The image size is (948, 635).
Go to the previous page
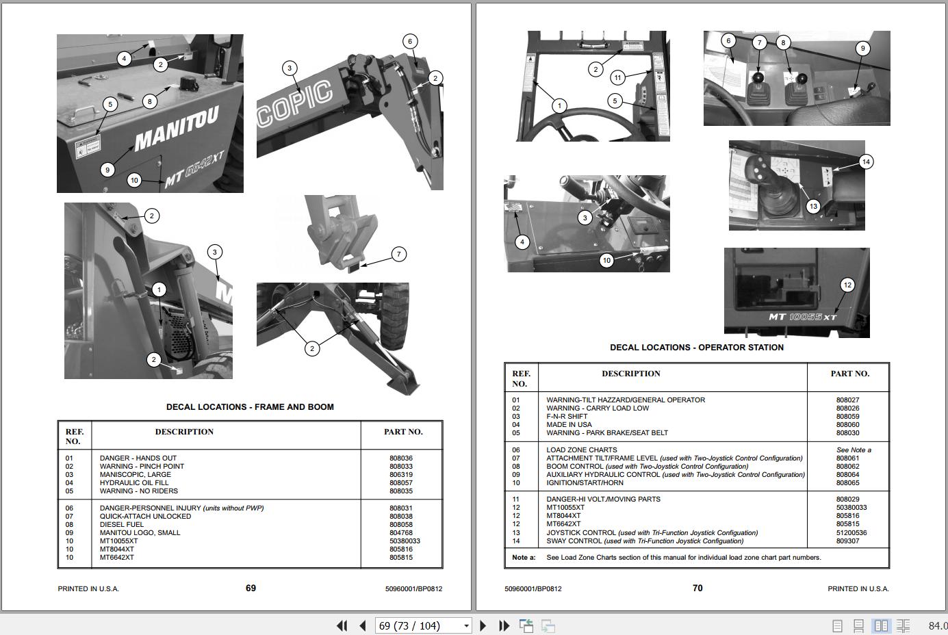[x=362, y=625]
